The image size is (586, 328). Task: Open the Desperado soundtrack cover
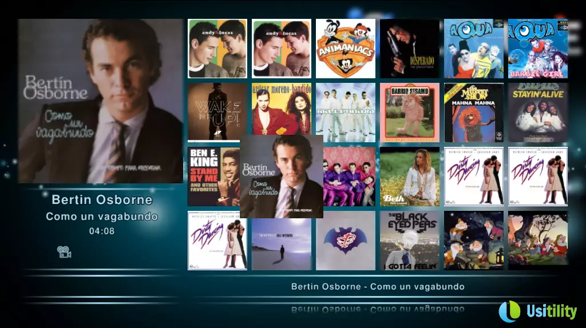410,49
